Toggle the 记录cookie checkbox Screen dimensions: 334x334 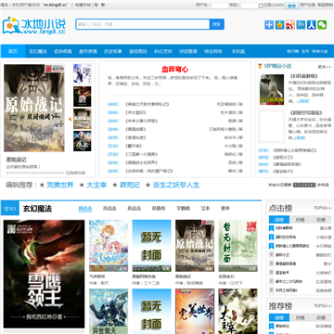point(261,6)
